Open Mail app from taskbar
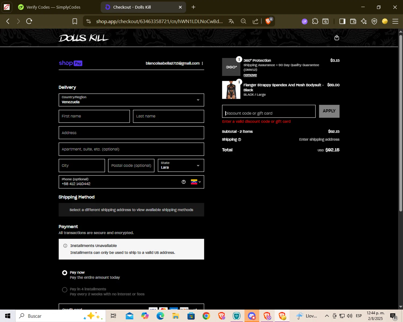Viewport: 403px width, 322px height. [x=129, y=316]
